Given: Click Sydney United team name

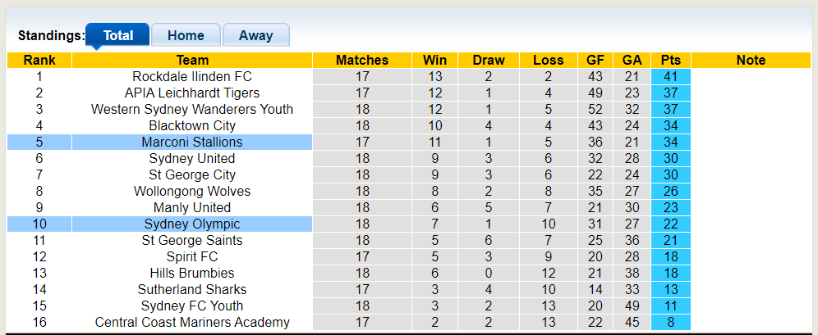Looking at the screenshot, I should click(192, 158).
